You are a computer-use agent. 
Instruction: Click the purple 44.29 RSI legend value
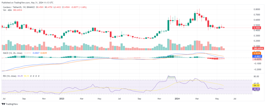(x=20, y=76)
